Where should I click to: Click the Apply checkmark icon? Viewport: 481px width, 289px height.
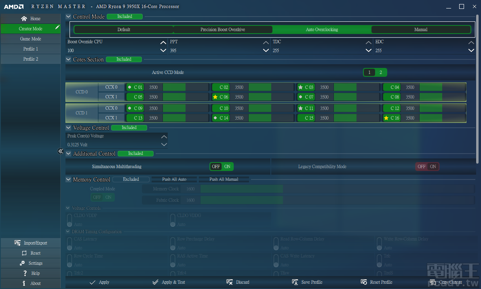click(93, 282)
